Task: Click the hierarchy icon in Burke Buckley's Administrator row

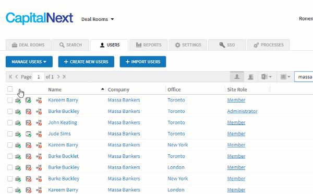Action: click(39, 111)
